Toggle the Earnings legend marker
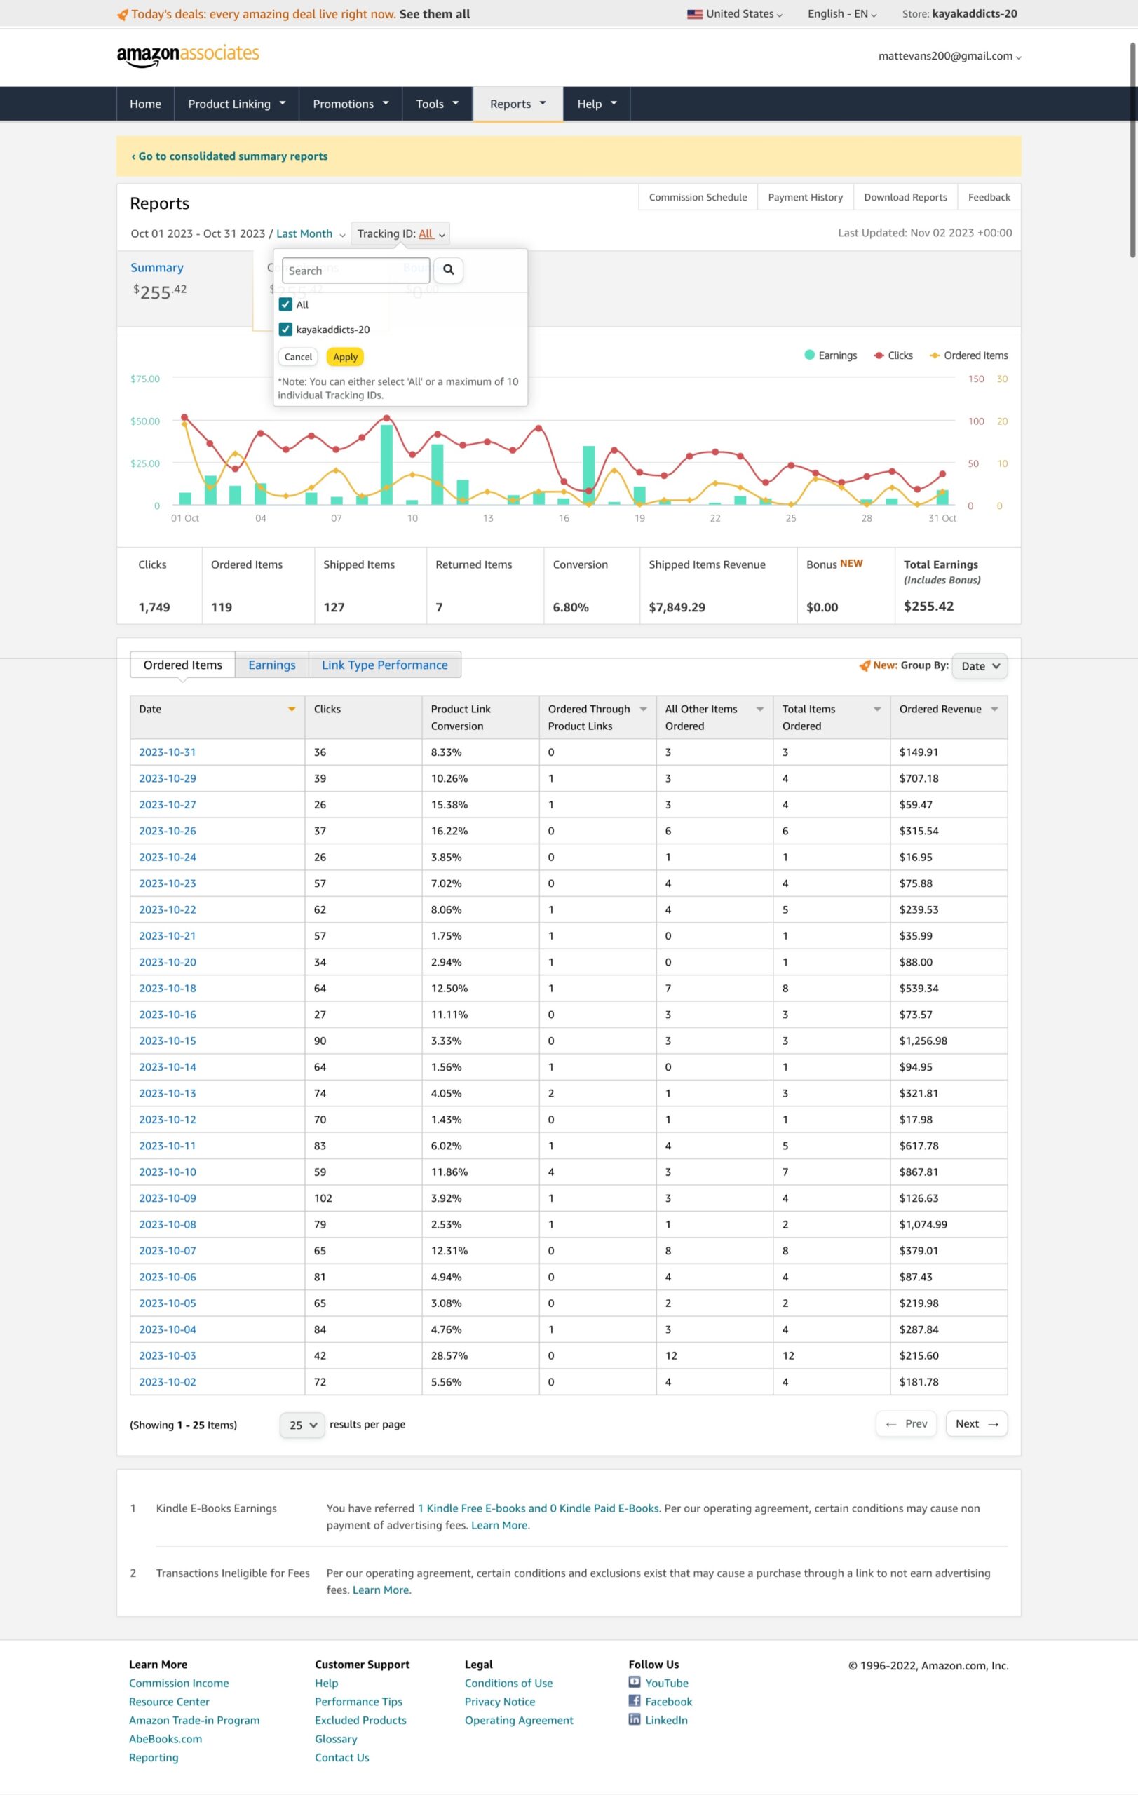Screen dimensions: 1138x1795 click(x=809, y=355)
